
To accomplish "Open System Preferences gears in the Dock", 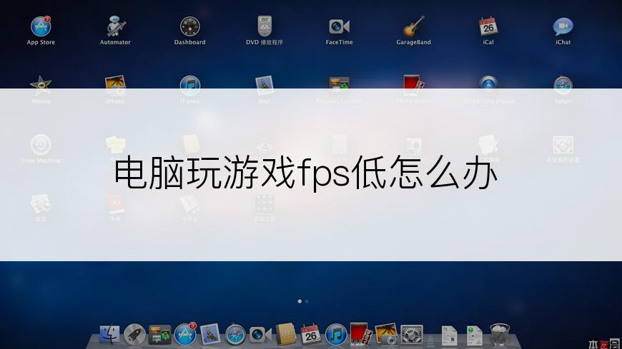I will [411, 335].
